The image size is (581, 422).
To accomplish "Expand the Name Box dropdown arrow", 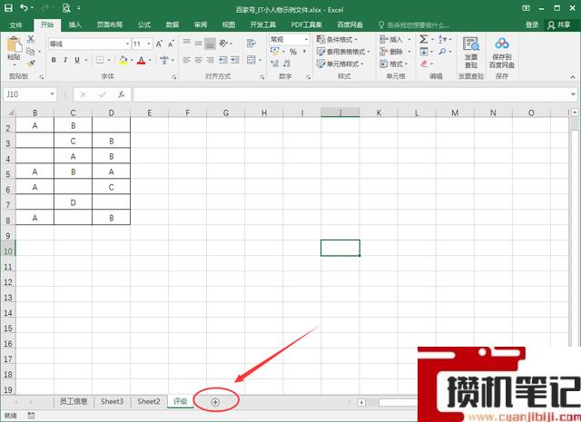I will click(53, 94).
